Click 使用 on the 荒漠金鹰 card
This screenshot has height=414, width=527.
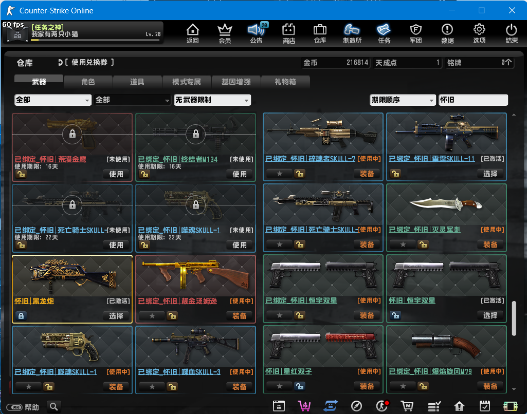116,174
